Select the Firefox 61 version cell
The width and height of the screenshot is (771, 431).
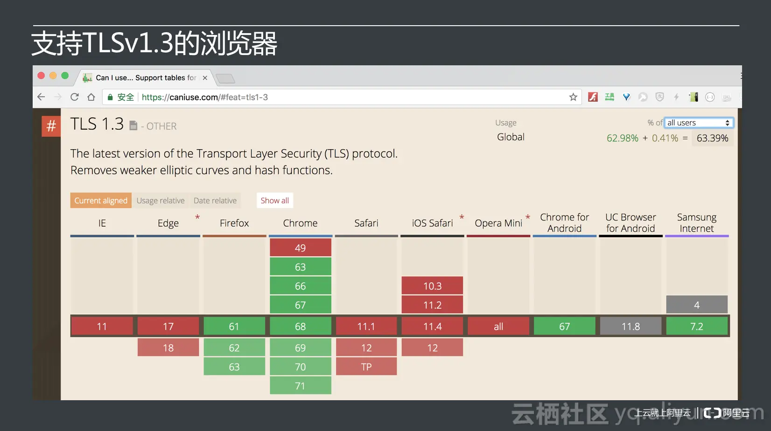pyautogui.click(x=234, y=326)
